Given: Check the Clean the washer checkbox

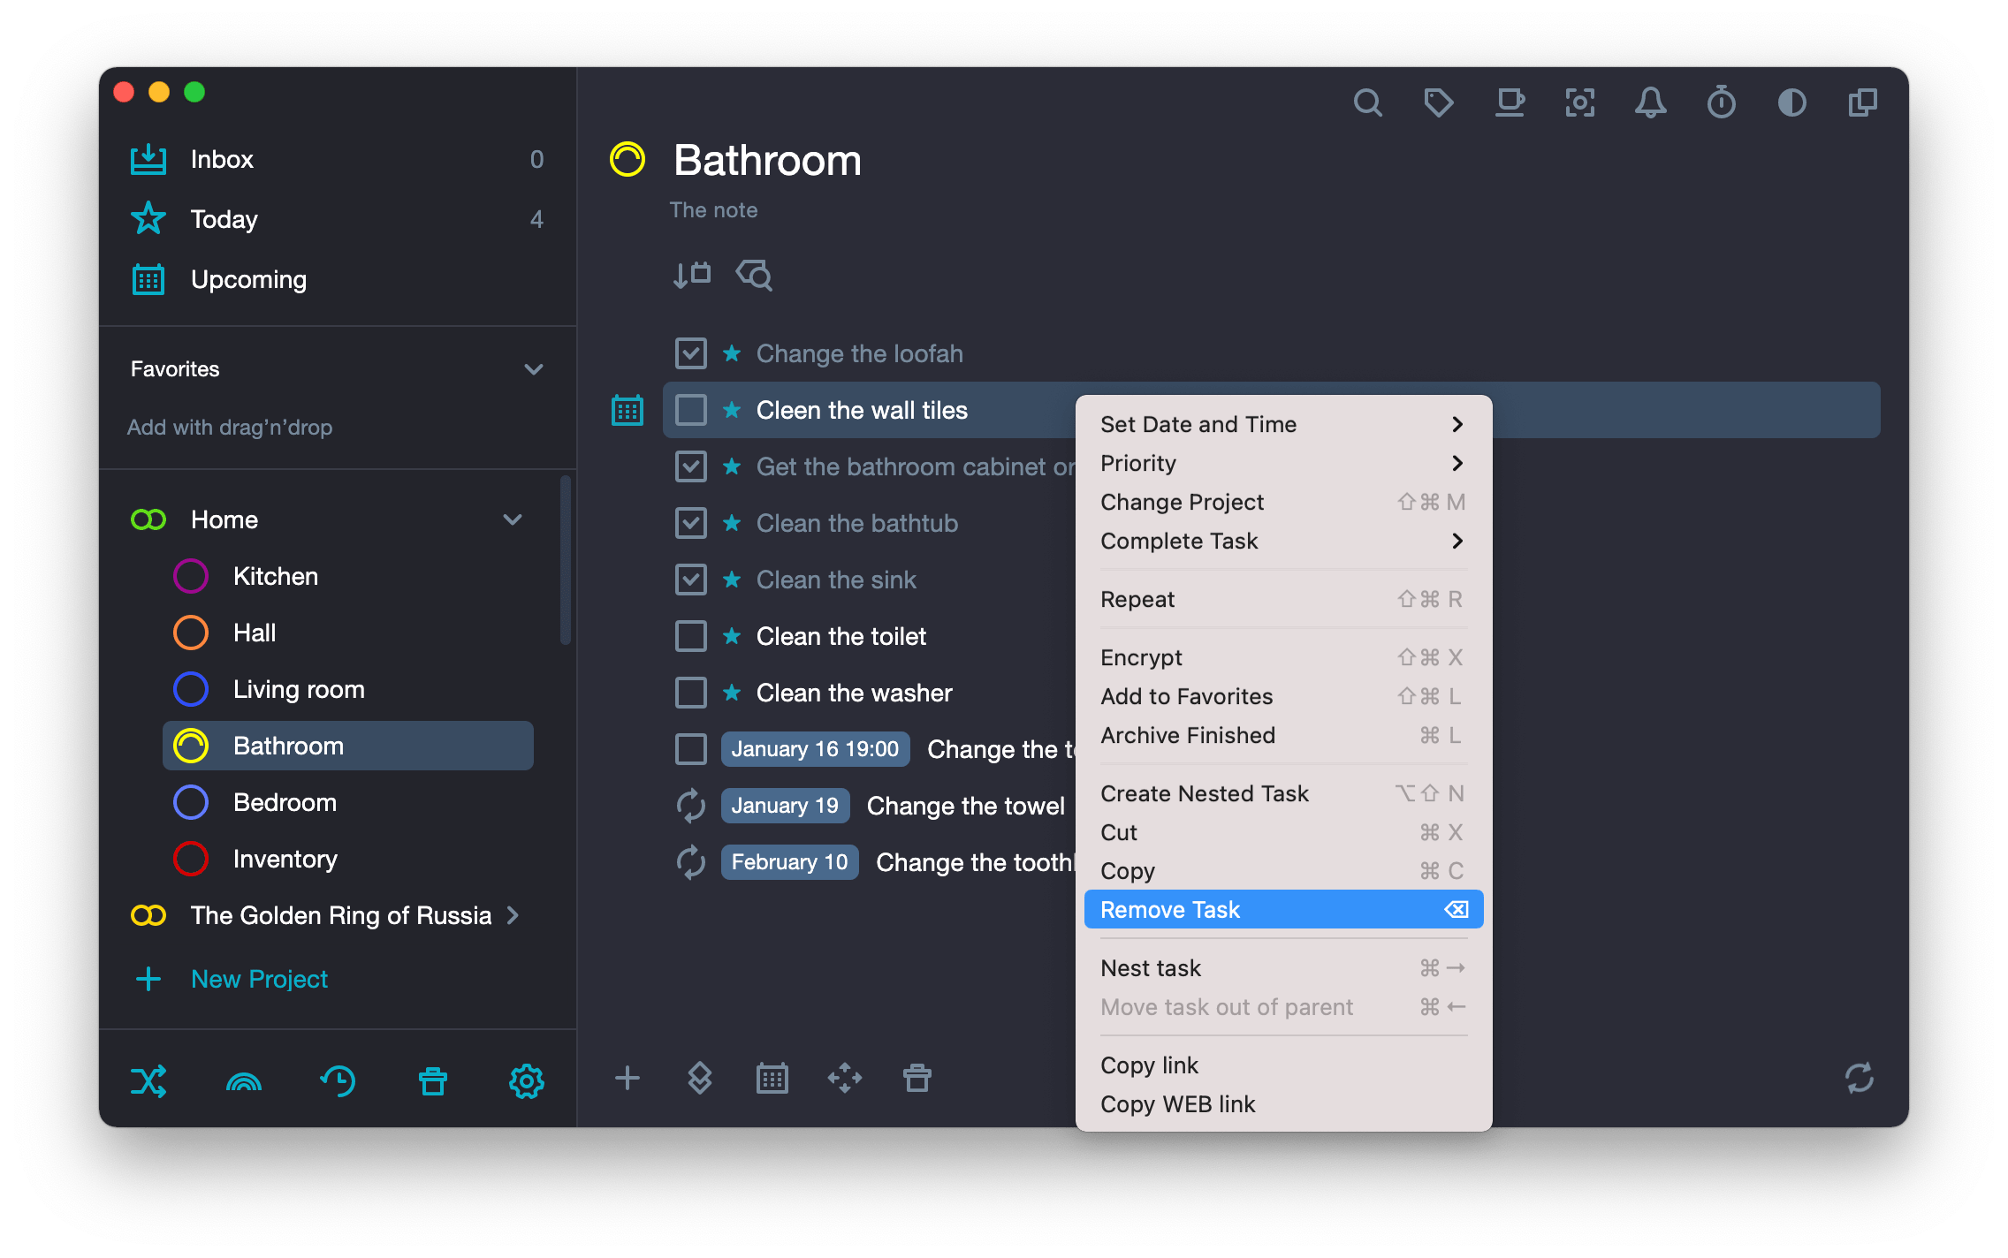Looking at the screenshot, I should 691,693.
